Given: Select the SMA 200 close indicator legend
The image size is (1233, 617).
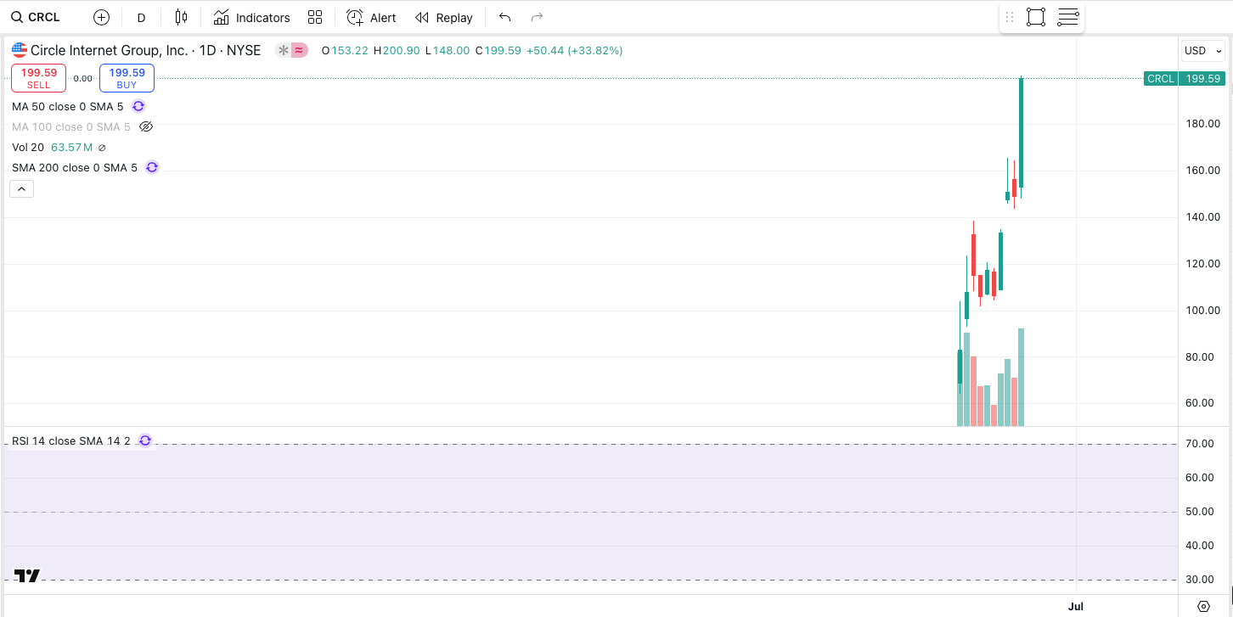Looking at the screenshot, I should coord(75,167).
